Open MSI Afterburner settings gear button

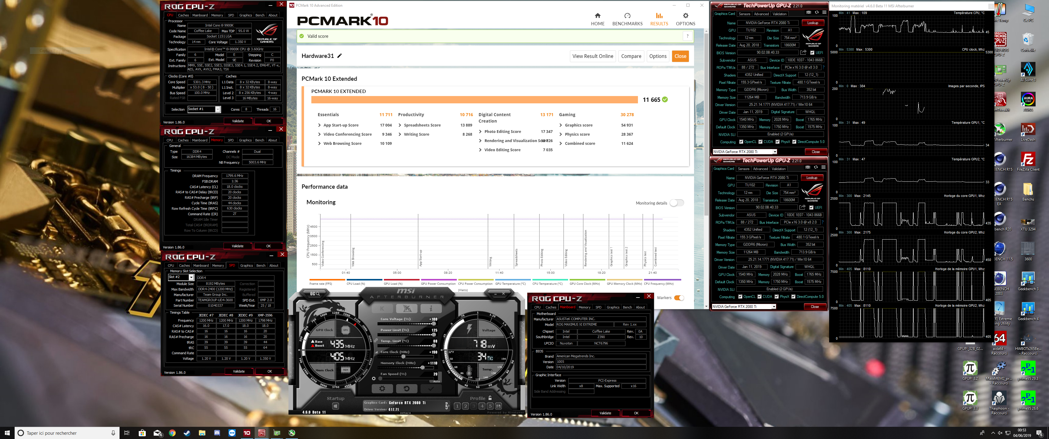[382, 388]
